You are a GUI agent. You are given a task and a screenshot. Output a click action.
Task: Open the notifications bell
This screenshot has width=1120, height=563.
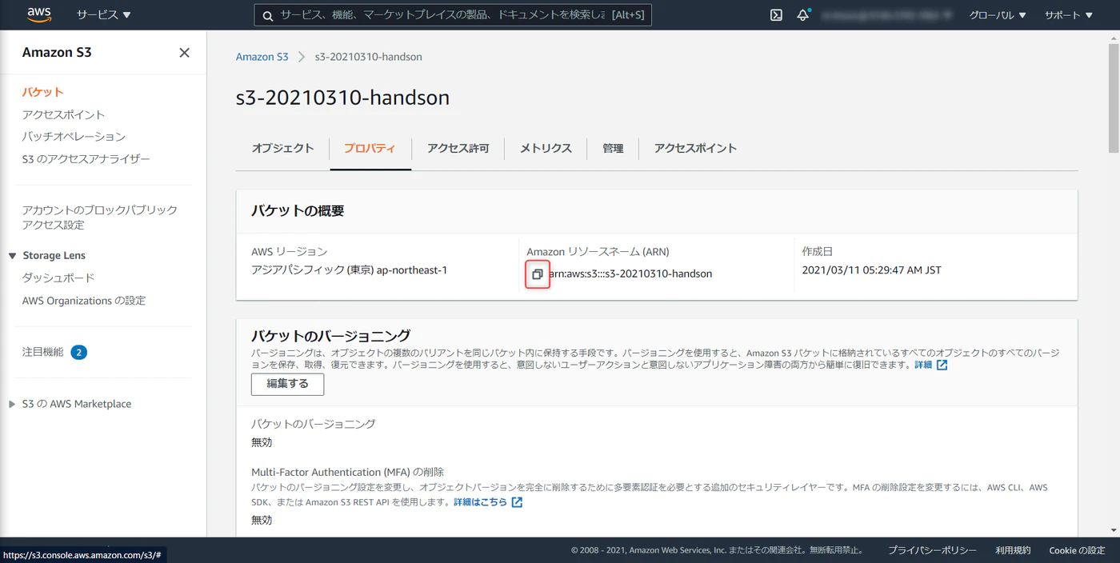click(x=803, y=15)
